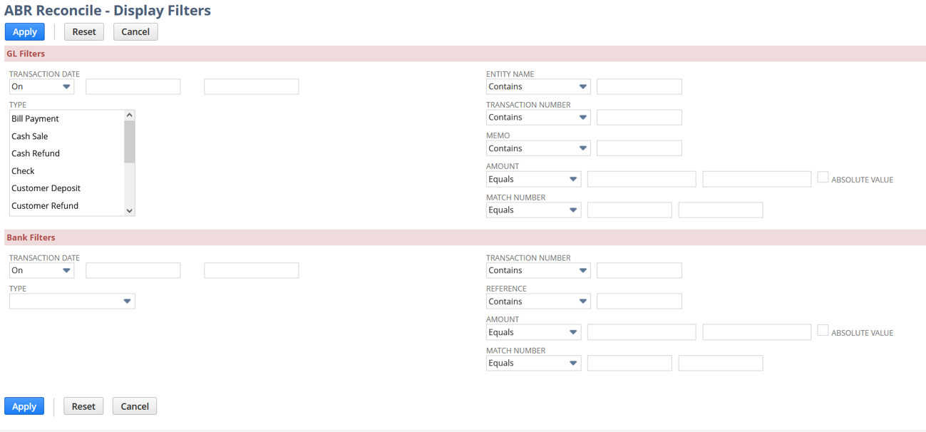926x432 pixels.
Task: Open GL Match Number Equals dropdown
Action: [x=533, y=210]
